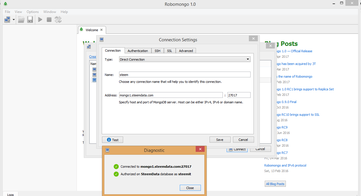Click the Execute play toolbar icon
Viewport: 361px width, 196px height.
[x=40, y=20]
